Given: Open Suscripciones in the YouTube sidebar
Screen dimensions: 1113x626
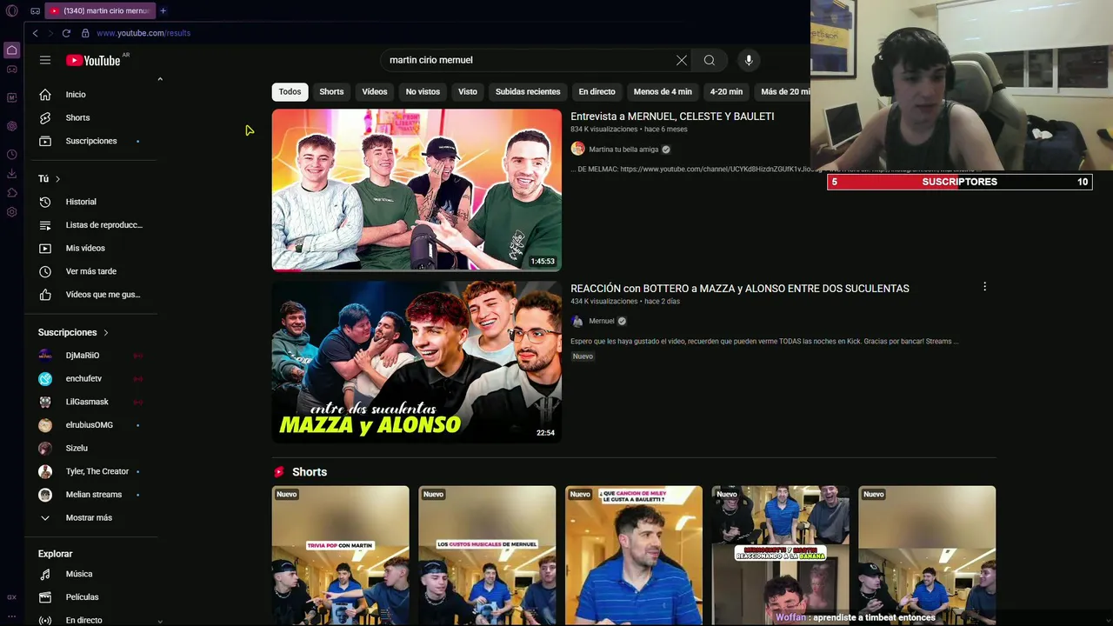Looking at the screenshot, I should (x=90, y=141).
